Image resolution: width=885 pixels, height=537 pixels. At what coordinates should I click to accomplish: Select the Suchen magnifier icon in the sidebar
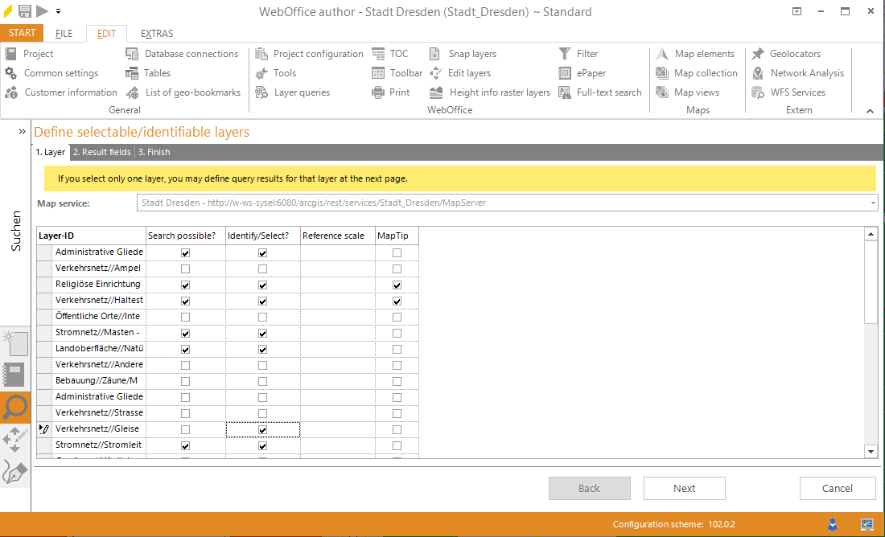click(x=14, y=408)
